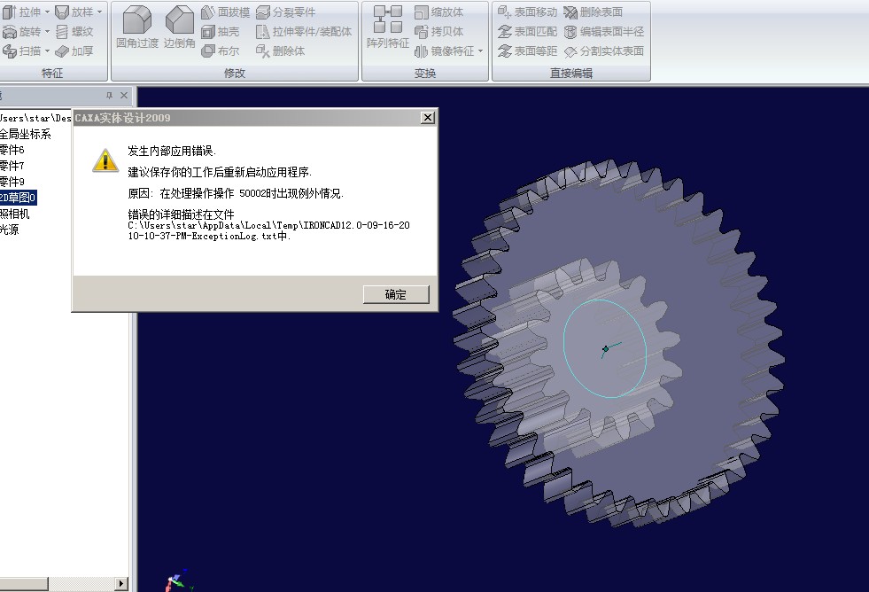Expand the 放样 dropdown arrow
The width and height of the screenshot is (869, 592).
99,12
